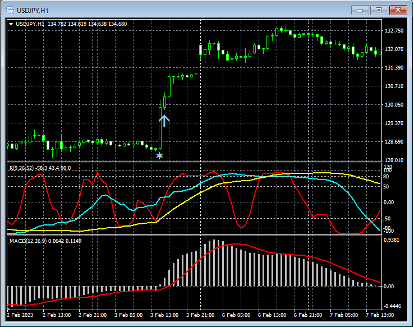
Task: Select the blue star marker below candles
Action: [x=159, y=155]
